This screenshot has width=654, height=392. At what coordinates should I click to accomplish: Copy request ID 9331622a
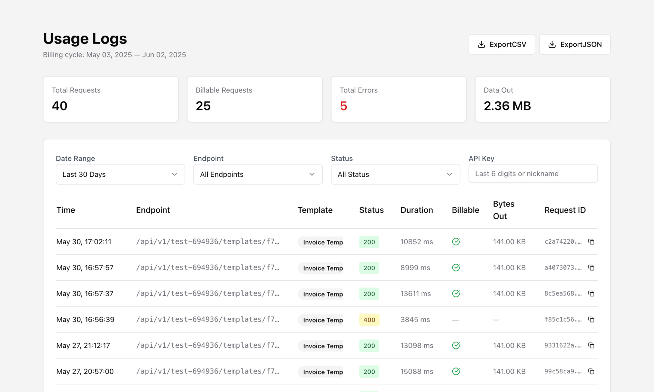(591, 345)
